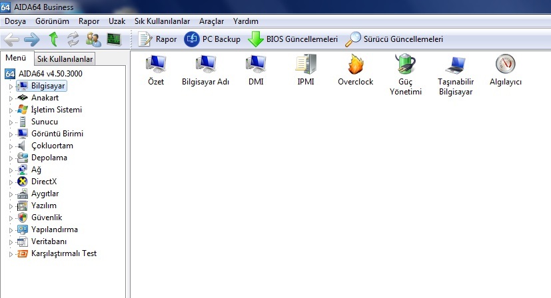Select Güvenlik in the tree
The width and height of the screenshot is (551, 298).
point(40,218)
